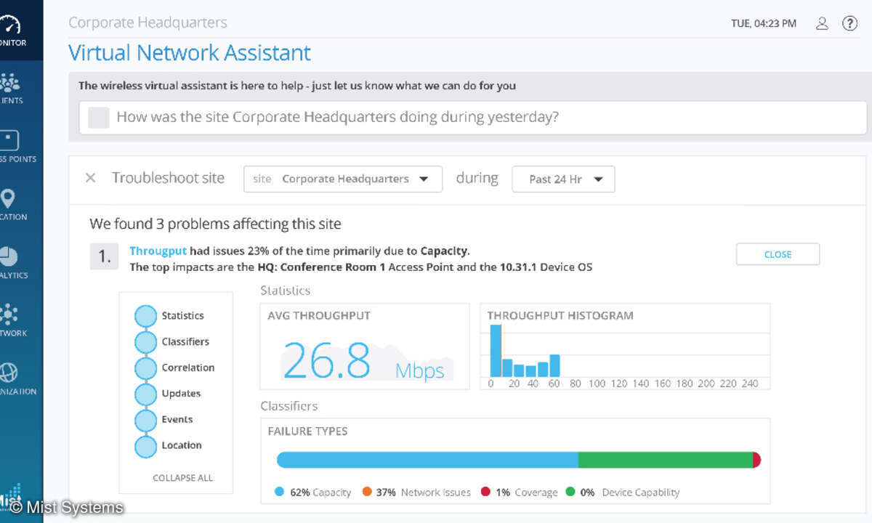Select the Correlation step circle
The width and height of the screenshot is (872, 523).
[x=146, y=368]
